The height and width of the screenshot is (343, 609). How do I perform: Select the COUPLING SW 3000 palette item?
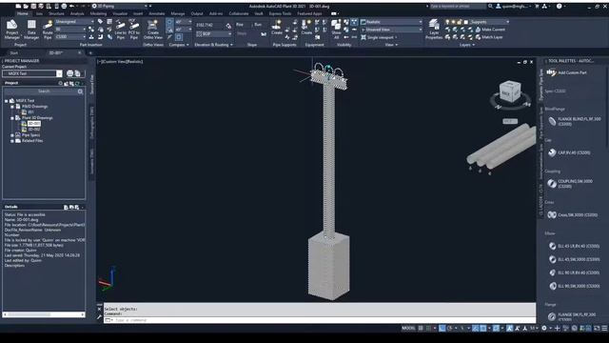click(571, 184)
